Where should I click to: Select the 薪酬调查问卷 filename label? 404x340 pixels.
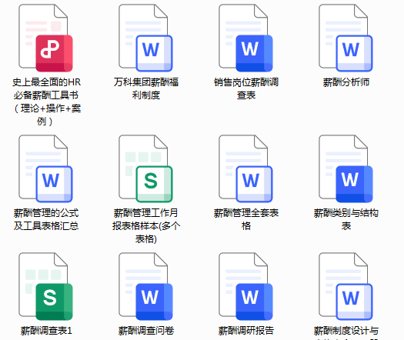pyautogui.click(x=146, y=331)
